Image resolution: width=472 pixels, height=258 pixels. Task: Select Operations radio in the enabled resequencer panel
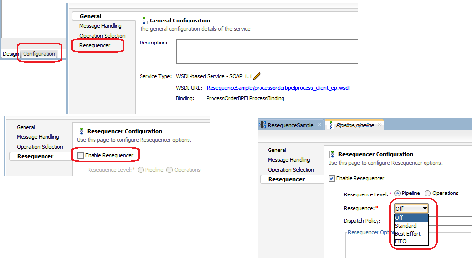(427, 193)
